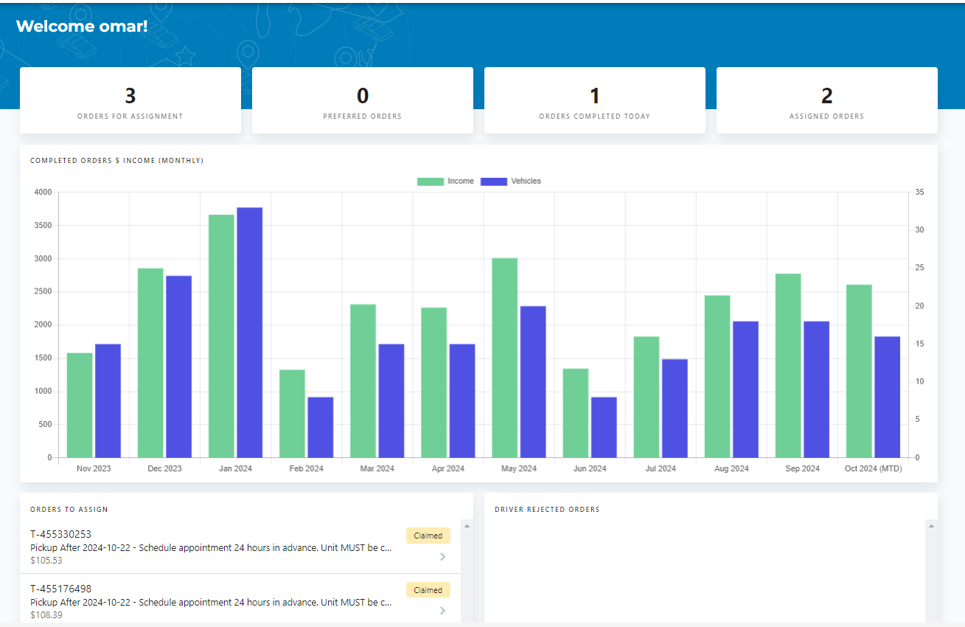This screenshot has height=627, width=965.
Task: Click the Mar 2024 axis label
Action: pos(377,469)
